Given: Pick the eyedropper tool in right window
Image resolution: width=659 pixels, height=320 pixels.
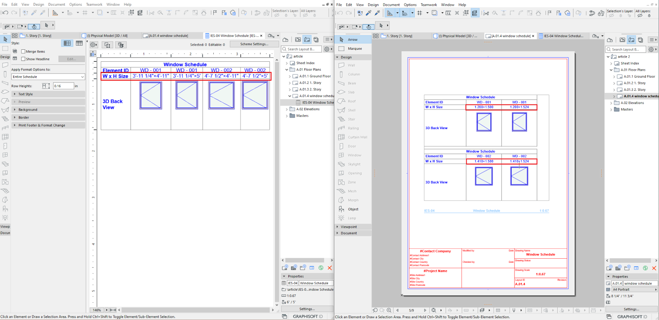Looking at the screenshot, I should coord(369,13).
